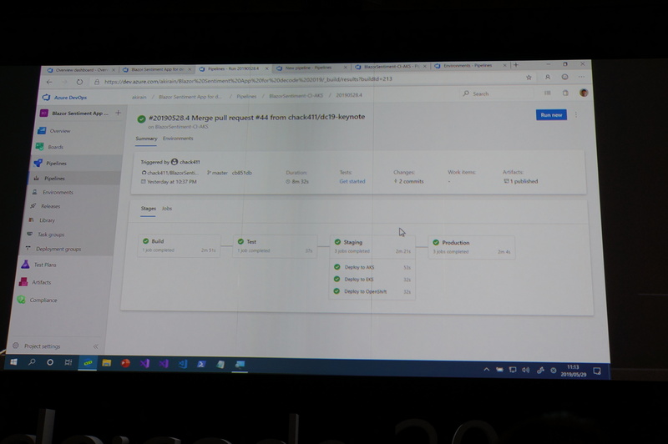Open Task groups in the sidebar

[51, 235]
